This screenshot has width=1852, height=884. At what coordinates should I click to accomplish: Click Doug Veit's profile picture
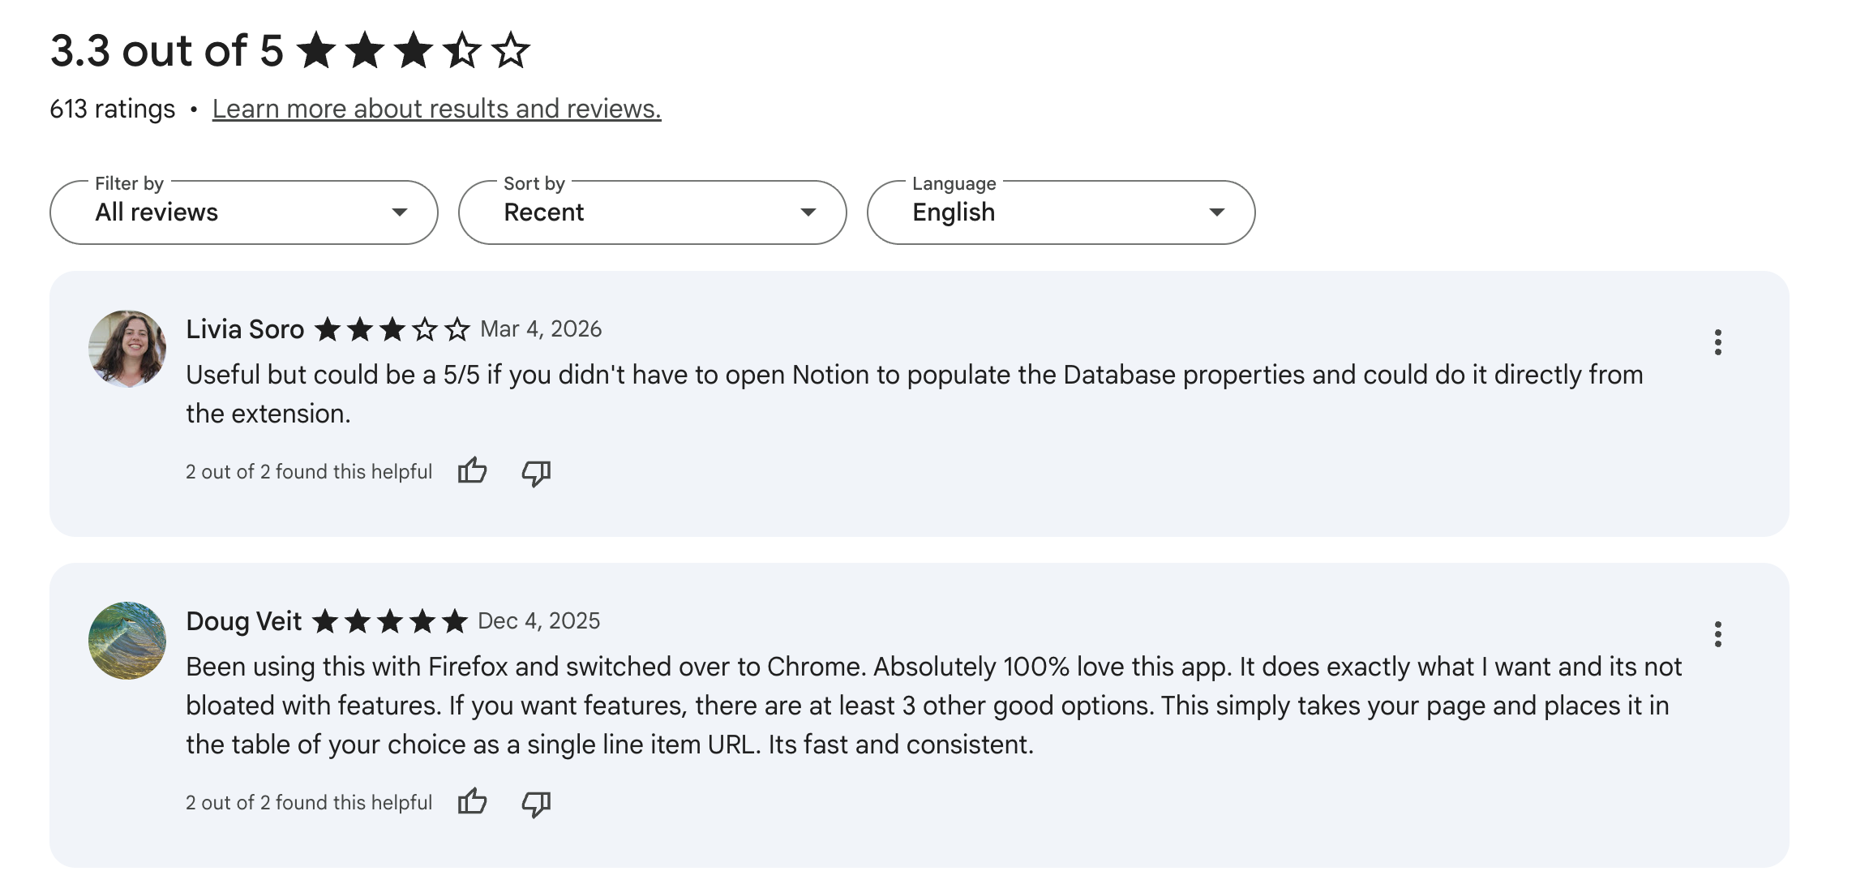[127, 639]
